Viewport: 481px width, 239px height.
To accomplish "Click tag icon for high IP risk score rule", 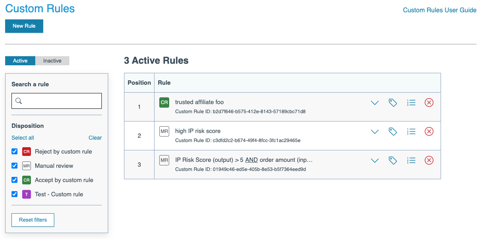I will point(393,132).
